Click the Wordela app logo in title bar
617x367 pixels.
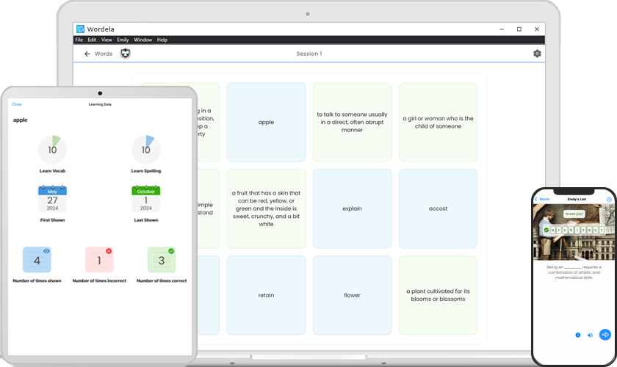(80, 29)
